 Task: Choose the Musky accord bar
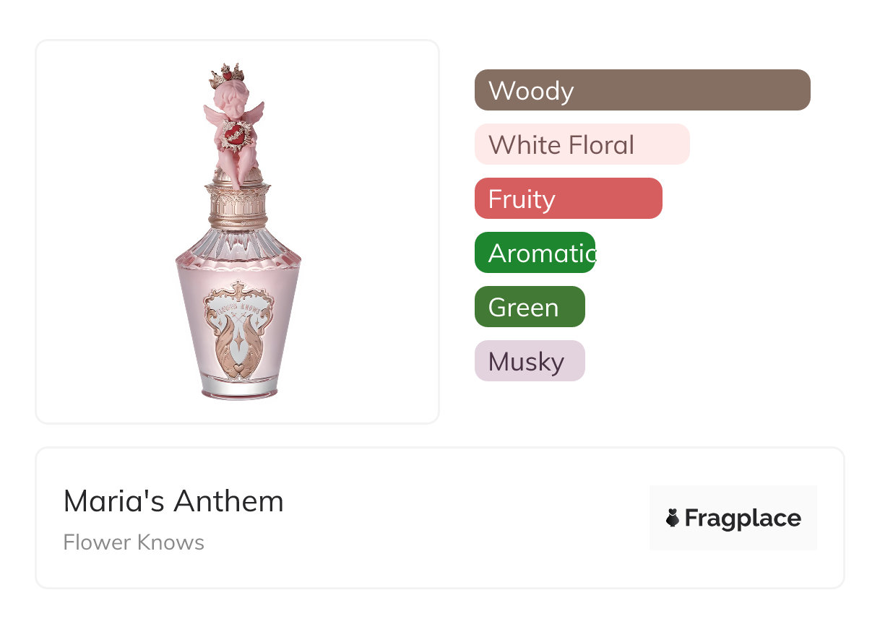(530, 361)
